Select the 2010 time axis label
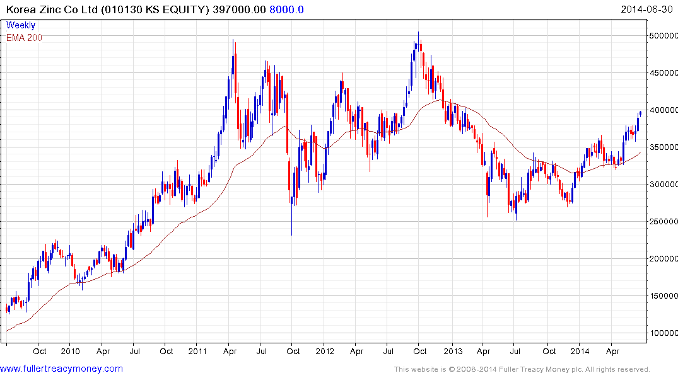 coord(70,351)
